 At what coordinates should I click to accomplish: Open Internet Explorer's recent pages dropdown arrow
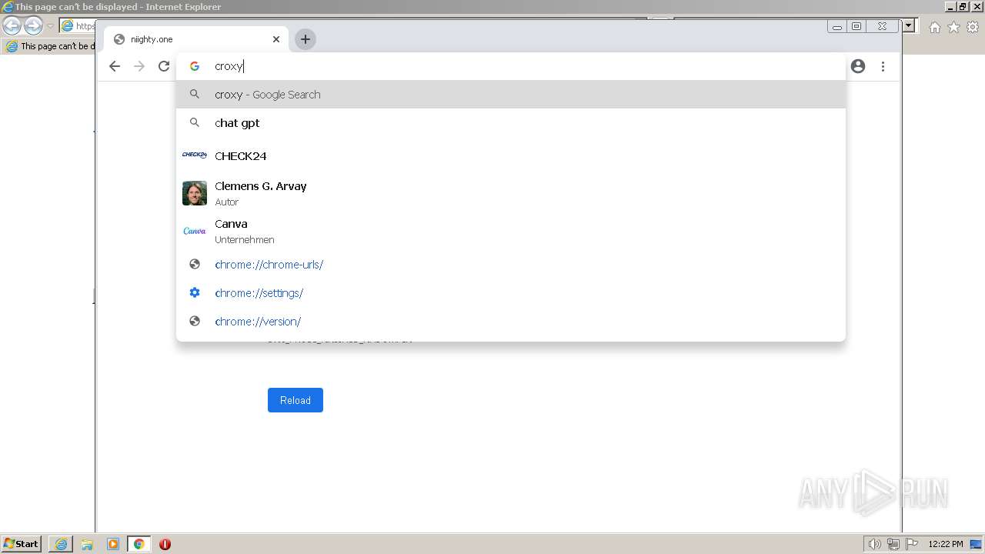coord(50,26)
